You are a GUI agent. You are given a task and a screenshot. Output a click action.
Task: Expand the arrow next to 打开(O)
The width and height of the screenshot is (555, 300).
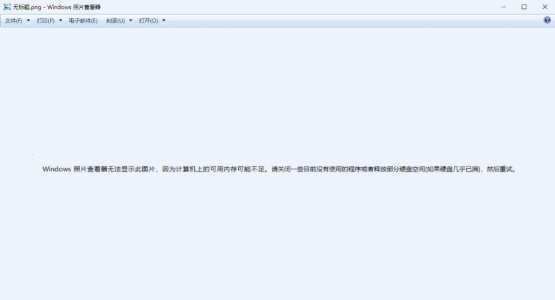click(x=163, y=20)
